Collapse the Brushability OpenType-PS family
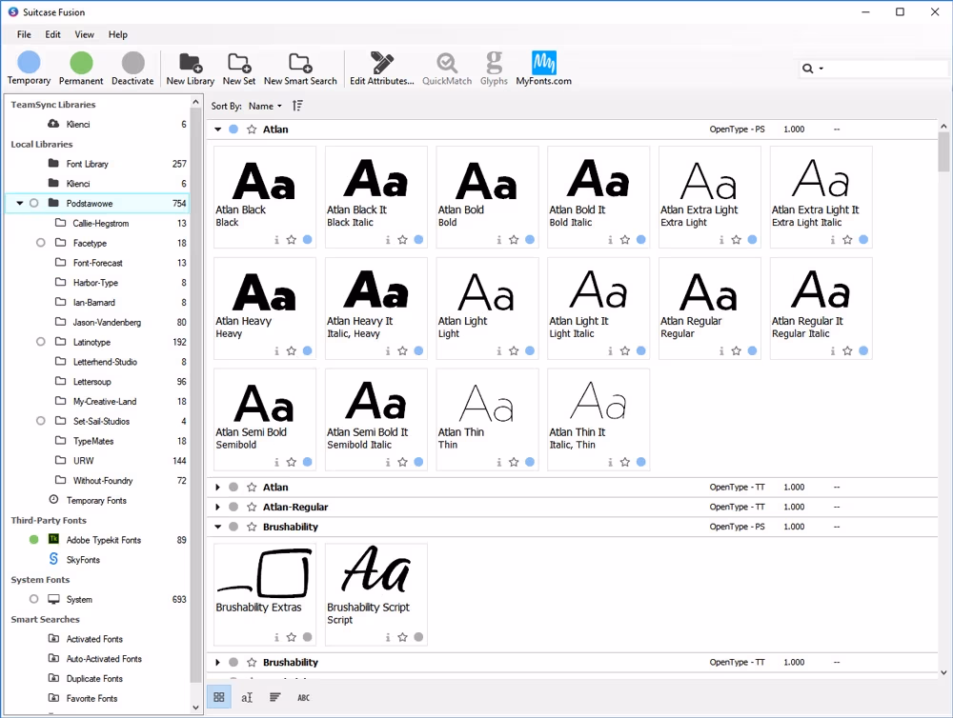 (x=217, y=527)
